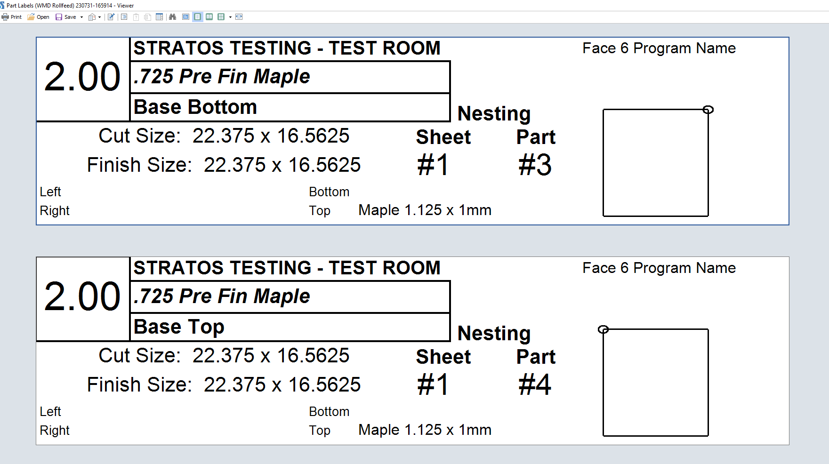
Task: Open the thumbnails layout panel icon
Action: (160, 17)
